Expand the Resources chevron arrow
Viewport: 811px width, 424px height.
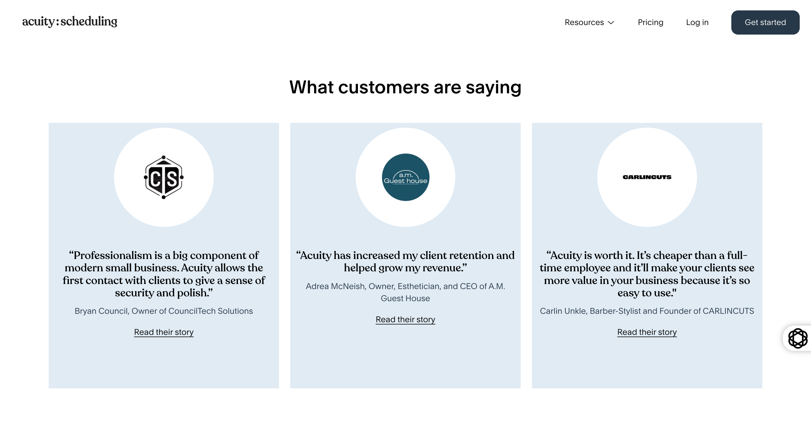click(611, 22)
